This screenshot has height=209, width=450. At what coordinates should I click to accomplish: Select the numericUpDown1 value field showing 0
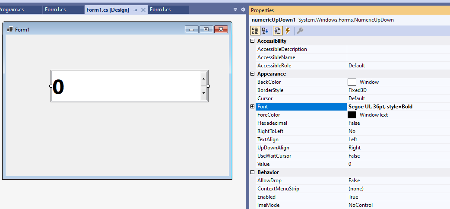126,86
